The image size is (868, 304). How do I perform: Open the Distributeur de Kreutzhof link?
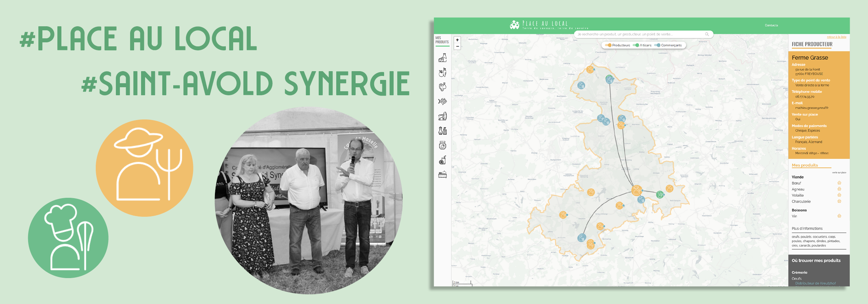tap(815, 283)
